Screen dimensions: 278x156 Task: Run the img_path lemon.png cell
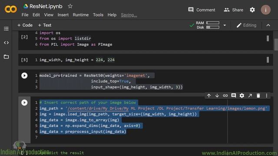(x=24, y=103)
